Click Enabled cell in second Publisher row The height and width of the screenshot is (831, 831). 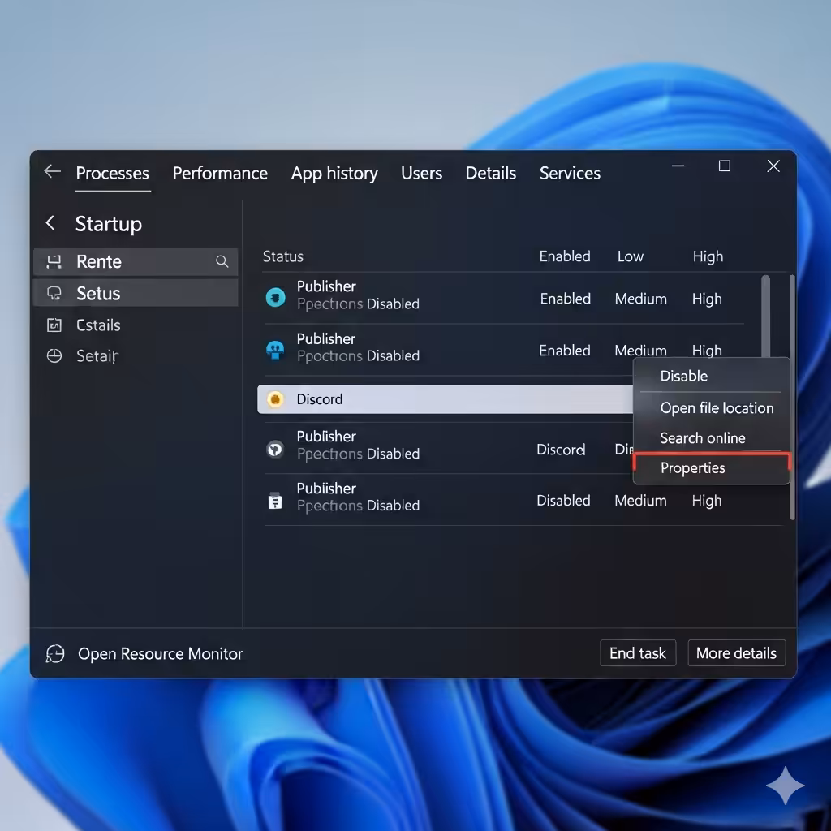click(x=565, y=351)
